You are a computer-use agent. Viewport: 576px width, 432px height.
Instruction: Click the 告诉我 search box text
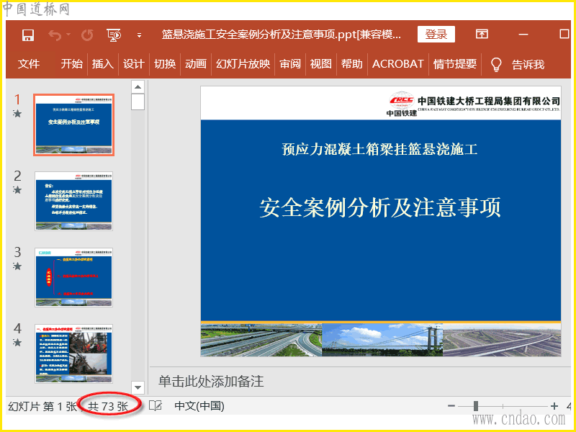528,65
